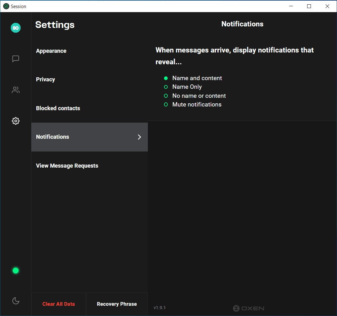Maximize the Session window
Image resolution: width=337 pixels, height=316 pixels.
coord(309,6)
